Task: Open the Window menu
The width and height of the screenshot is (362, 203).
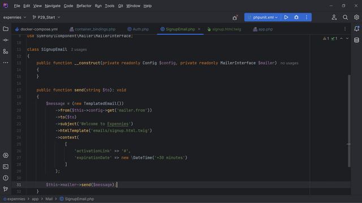Action: click(x=133, y=6)
